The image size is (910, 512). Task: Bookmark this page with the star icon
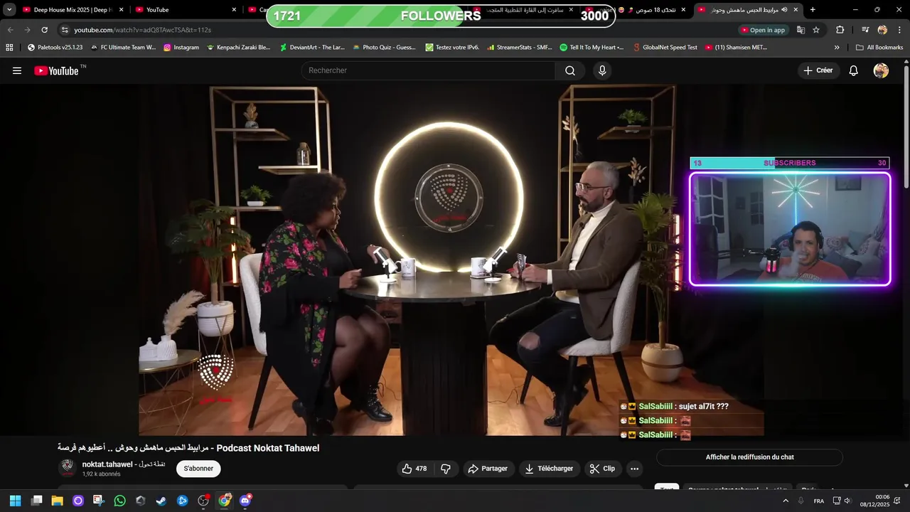click(x=816, y=30)
